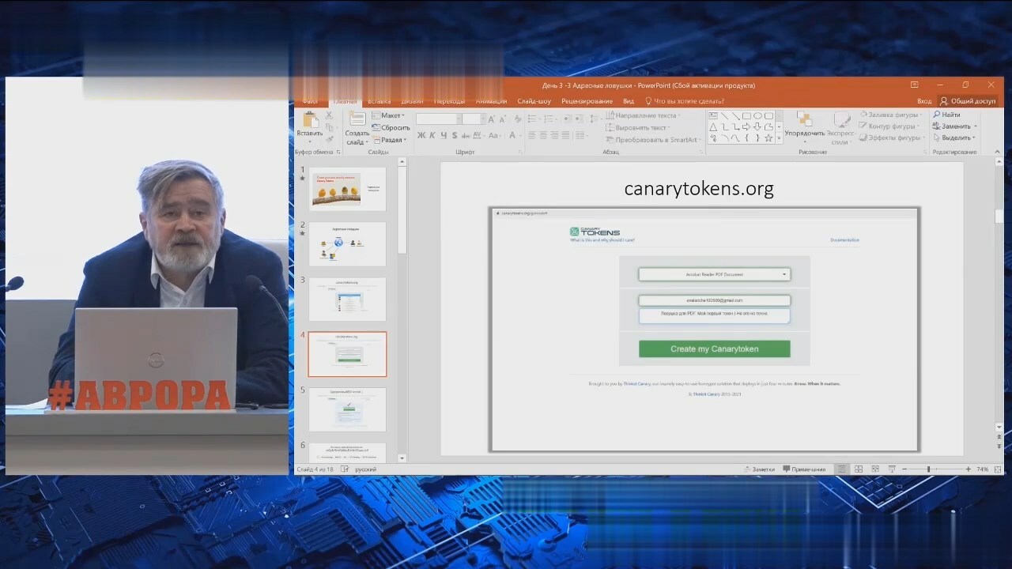Click the Create slide (Создать слайд) icon
1012x569 pixels.
(x=357, y=119)
